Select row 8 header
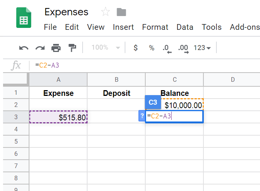 [16, 178]
